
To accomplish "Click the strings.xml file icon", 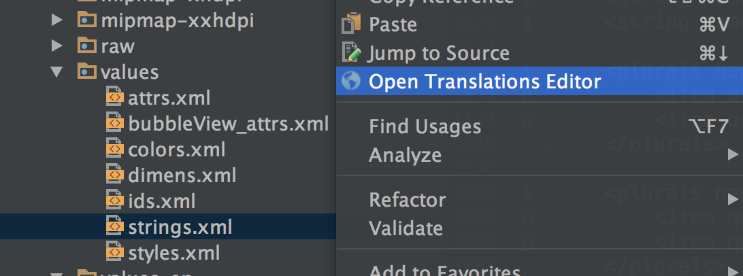I will click(114, 226).
